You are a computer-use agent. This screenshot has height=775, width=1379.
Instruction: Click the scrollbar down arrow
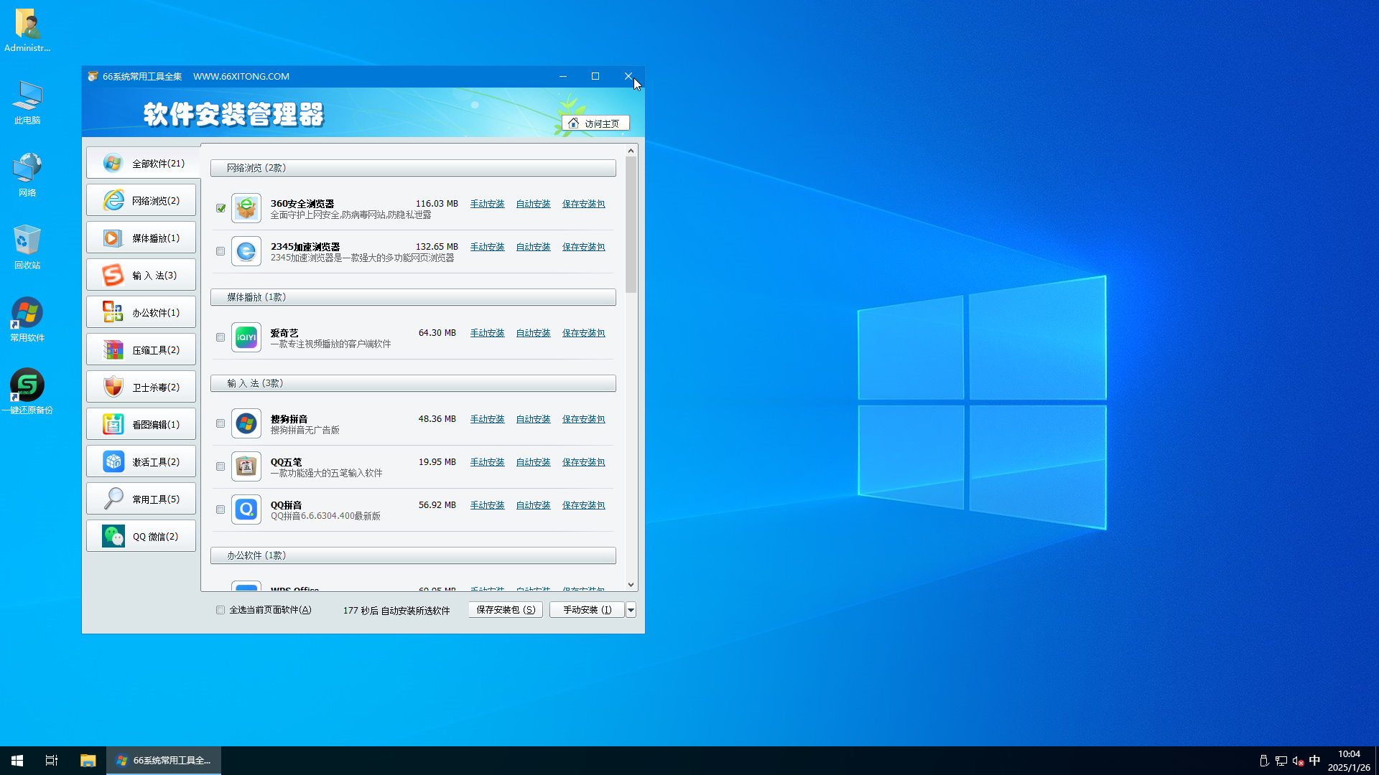click(x=631, y=585)
